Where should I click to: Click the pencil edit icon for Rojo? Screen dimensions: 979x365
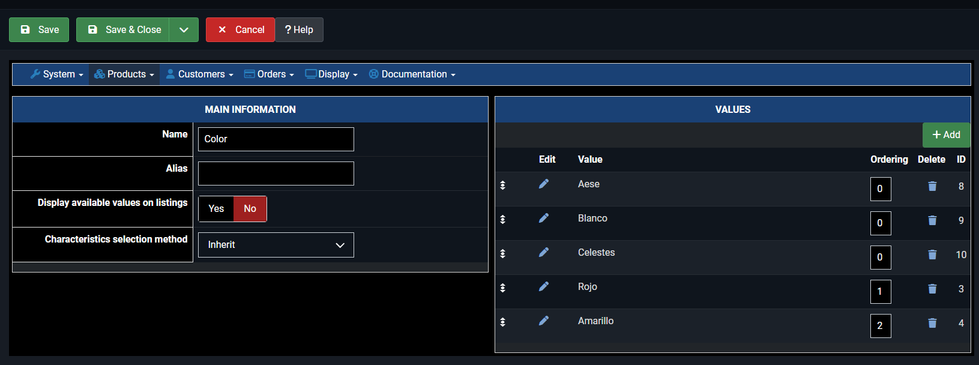[x=544, y=287]
